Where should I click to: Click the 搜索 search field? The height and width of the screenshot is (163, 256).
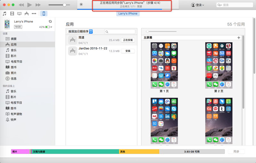click(235, 5)
